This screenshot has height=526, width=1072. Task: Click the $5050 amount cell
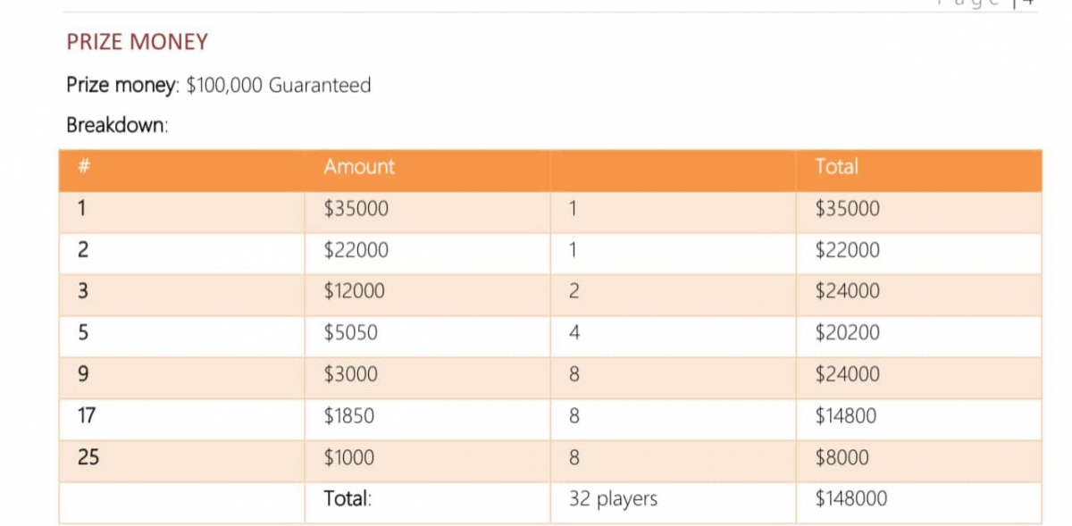click(350, 333)
